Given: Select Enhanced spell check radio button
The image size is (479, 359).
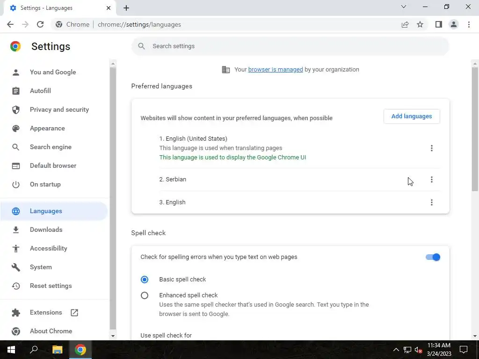Looking at the screenshot, I should 145,295.
